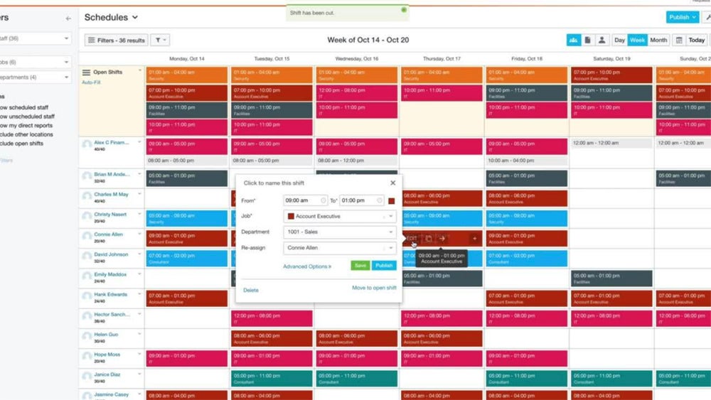Click Alex C Finam avatar icon
711x400 pixels.
[87, 144]
